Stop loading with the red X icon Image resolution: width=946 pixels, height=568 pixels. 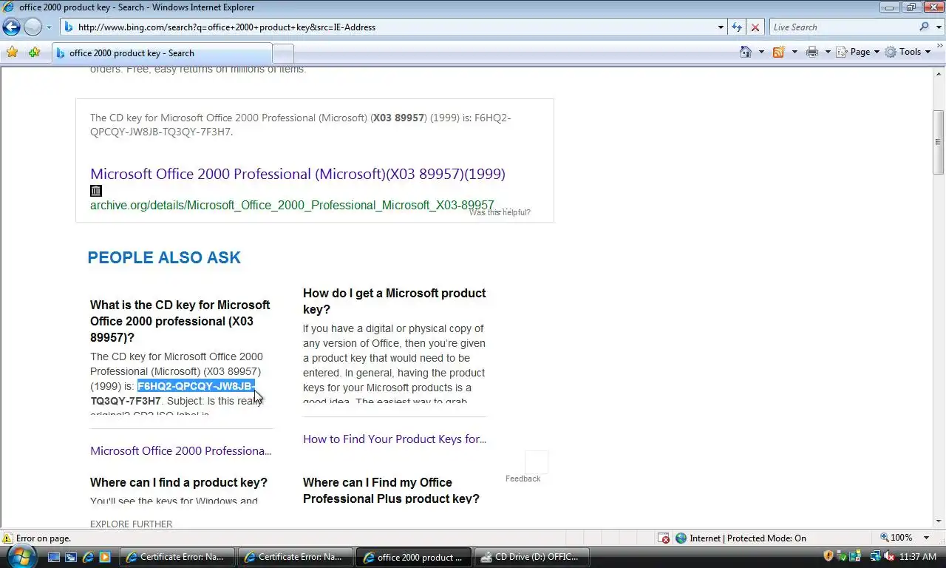755,27
